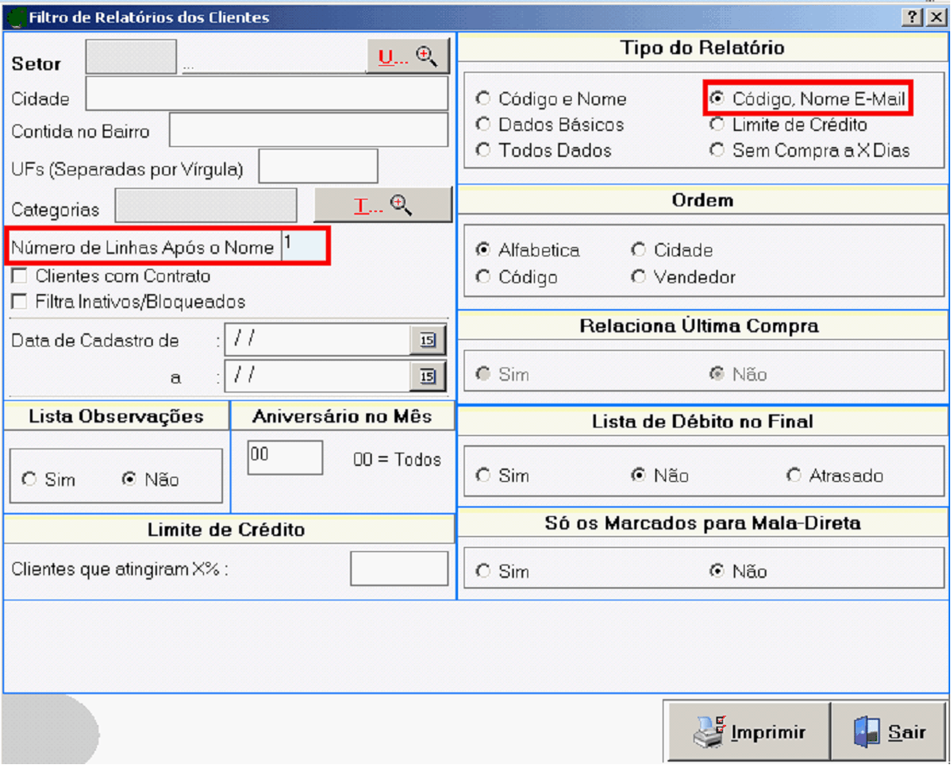951x765 pixels.
Task: Set Lista Observações to Sim
Action: click(x=30, y=480)
